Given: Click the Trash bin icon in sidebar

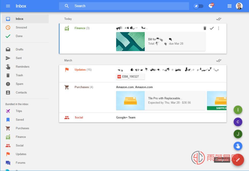Looking at the screenshot, I should click(x=8, y=75).
